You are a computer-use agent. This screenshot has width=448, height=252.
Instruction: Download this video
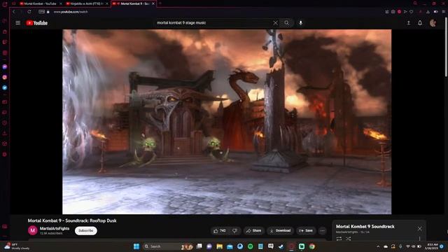pyautogui.click(x=280, y=230)
